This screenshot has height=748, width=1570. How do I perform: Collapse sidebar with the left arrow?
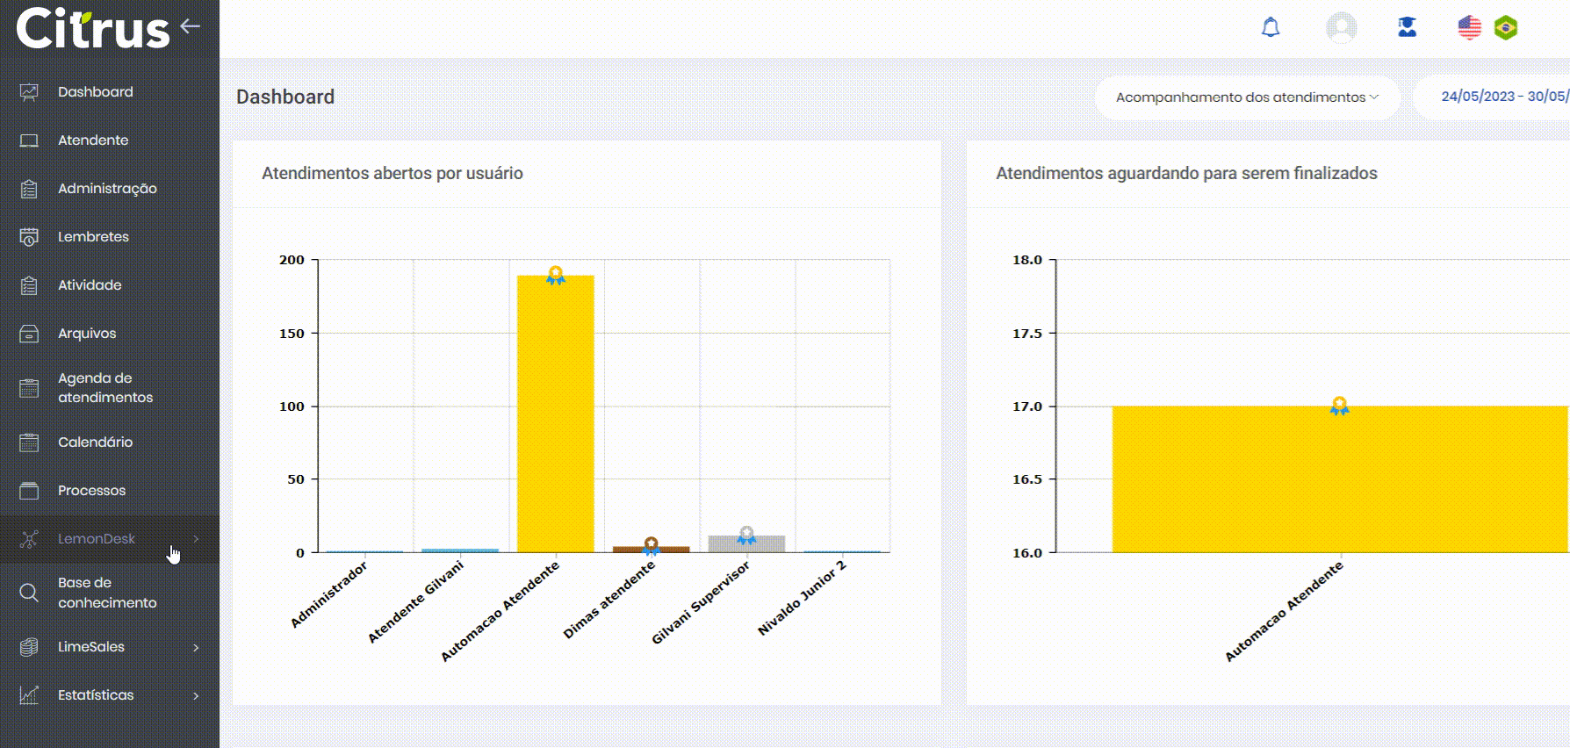191,26
